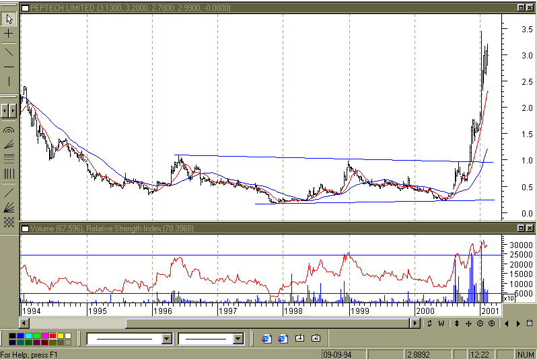Choose the Fibonacci time zones vertical lines tool
The height and width of the screenshot is (359, 537).
9,173
